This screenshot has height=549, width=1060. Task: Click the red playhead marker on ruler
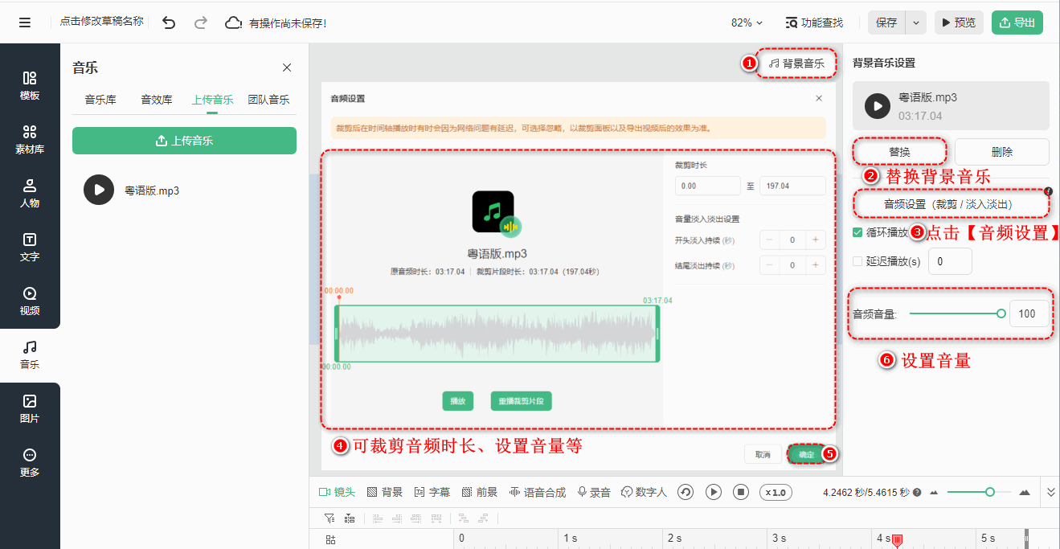point(898,540)
